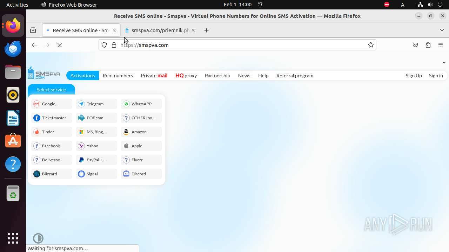Open the Partnership page

[217, 76]
